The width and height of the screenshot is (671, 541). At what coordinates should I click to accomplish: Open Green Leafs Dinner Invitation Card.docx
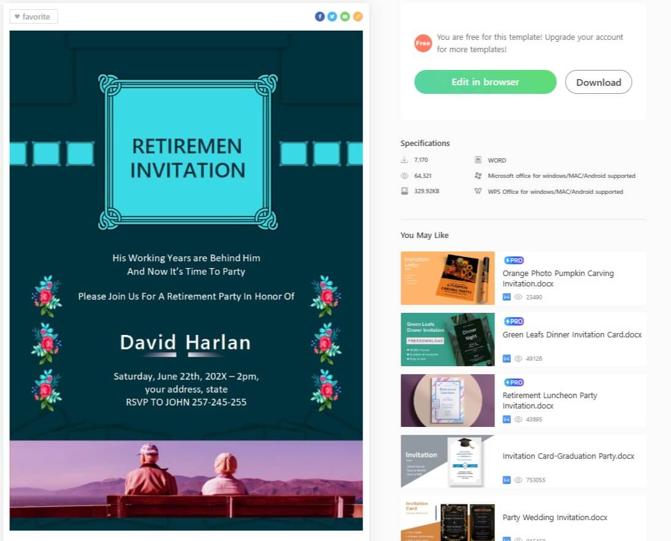(572, 334)
